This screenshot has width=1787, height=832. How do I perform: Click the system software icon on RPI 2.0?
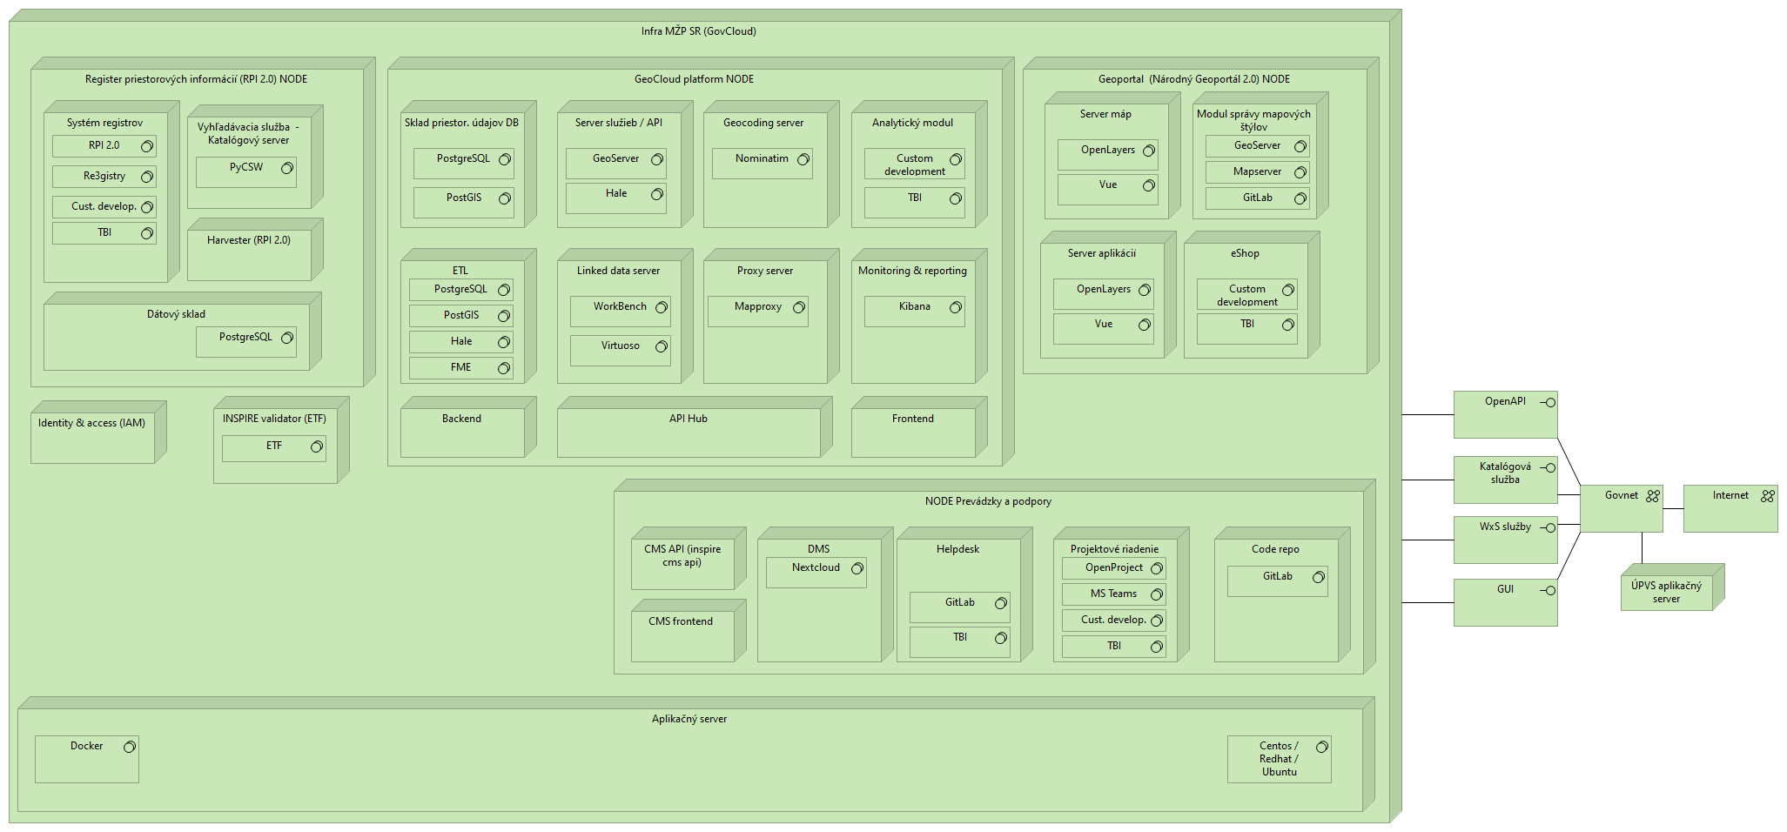(x=147, y=146)
